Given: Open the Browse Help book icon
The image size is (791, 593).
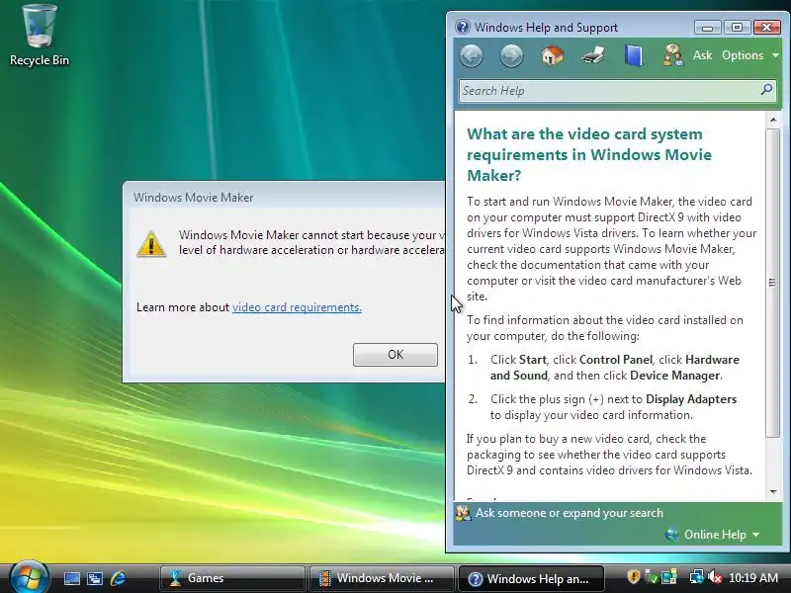Looking at the screenshot, I should pyautogui.click(x=634, y=55).
